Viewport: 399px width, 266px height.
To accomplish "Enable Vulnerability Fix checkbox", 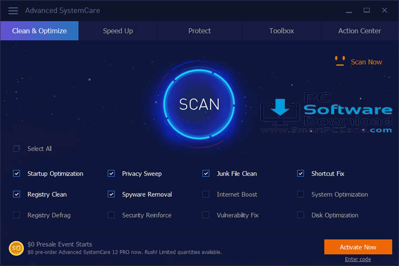I will click(206, 215).
